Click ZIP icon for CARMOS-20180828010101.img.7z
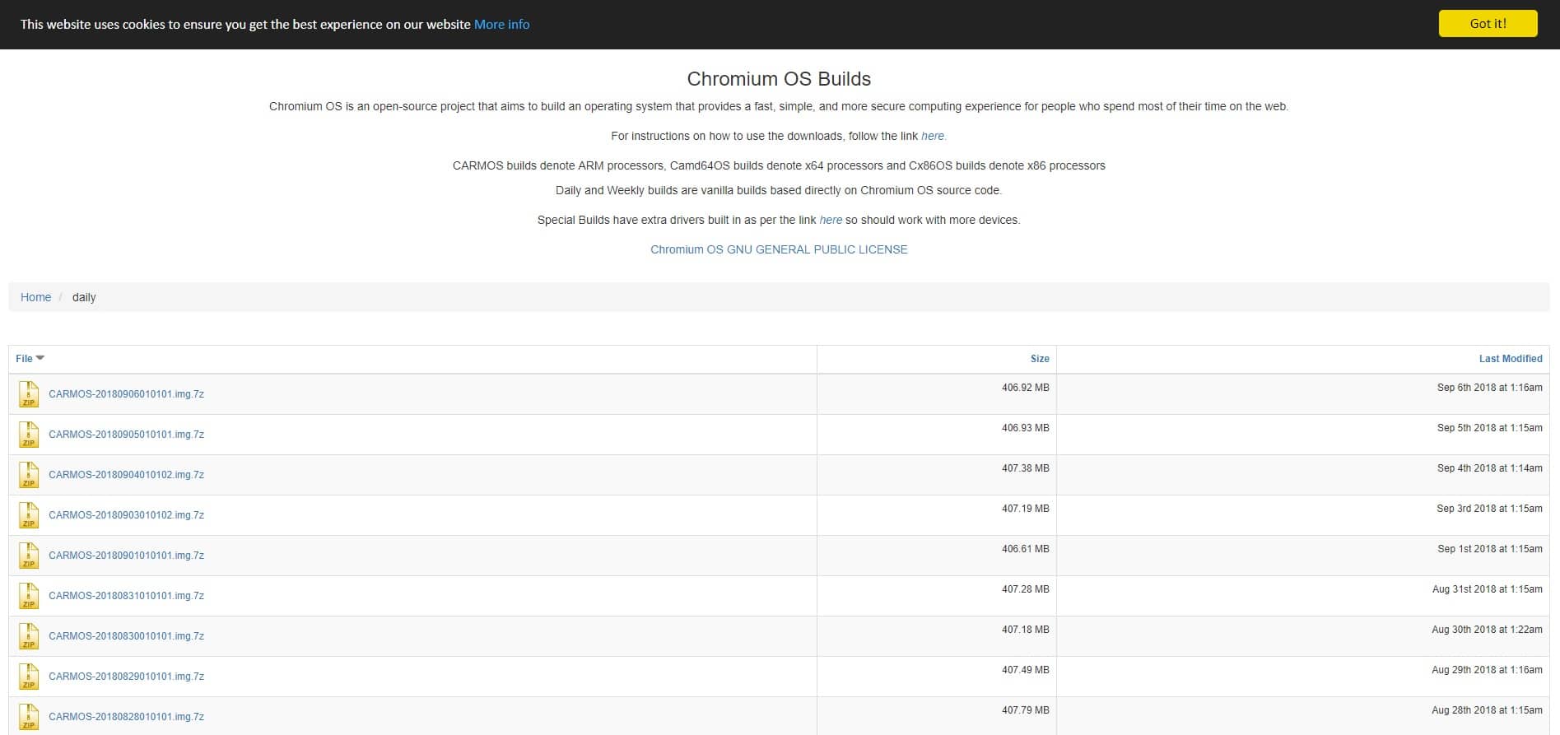The image size is (1560, 735). (x=29, y=716)
